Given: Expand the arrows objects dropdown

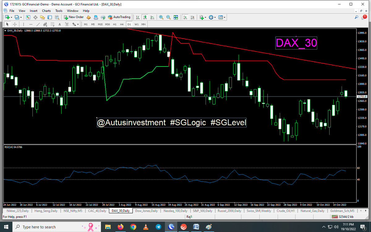Looking at the screenshot, I should point(78,24).
